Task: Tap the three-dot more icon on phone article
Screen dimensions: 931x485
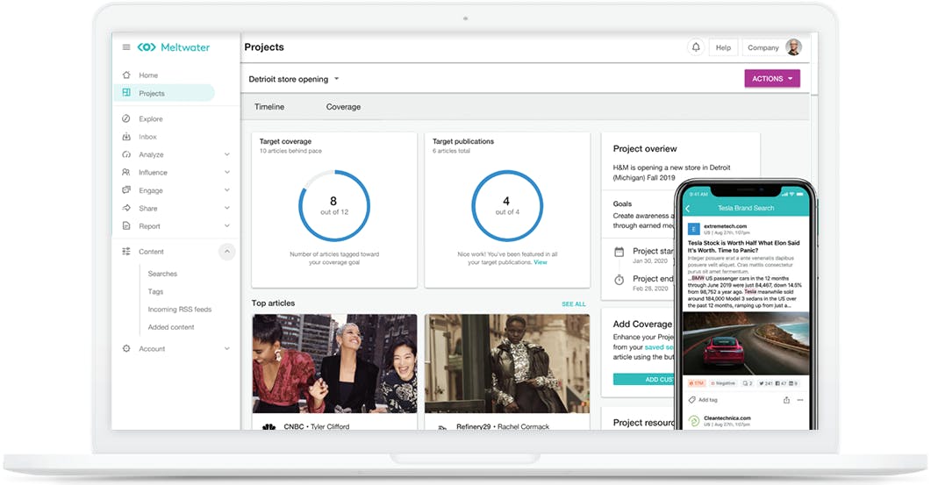Action: click(x=799, y=400)
